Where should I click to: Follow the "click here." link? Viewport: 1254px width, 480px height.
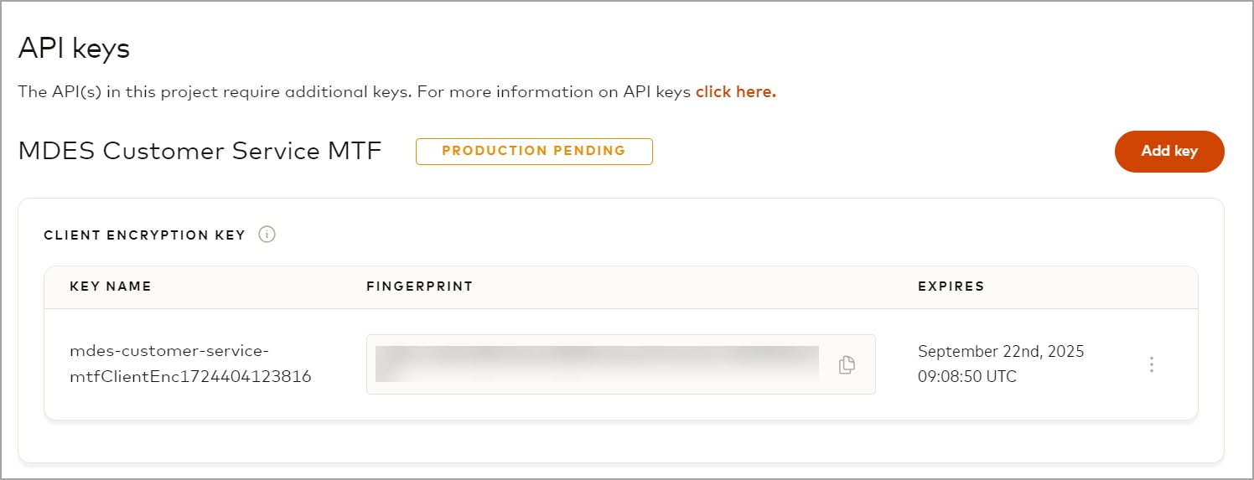(735, 91)
